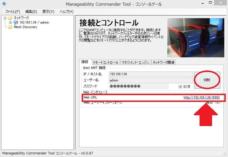Click the パスワード input field

click(139, 86)
